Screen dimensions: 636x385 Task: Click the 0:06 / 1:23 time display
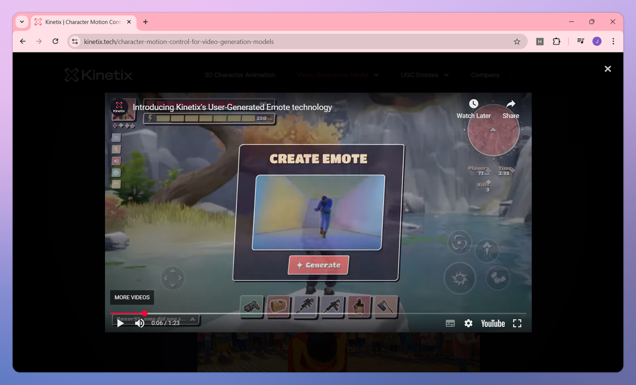pos(165,323)
